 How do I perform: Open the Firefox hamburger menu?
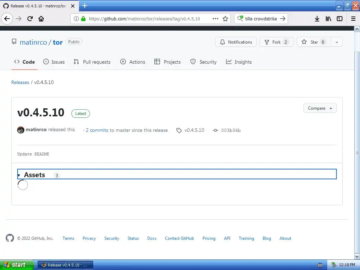click(x=353, y=19)
